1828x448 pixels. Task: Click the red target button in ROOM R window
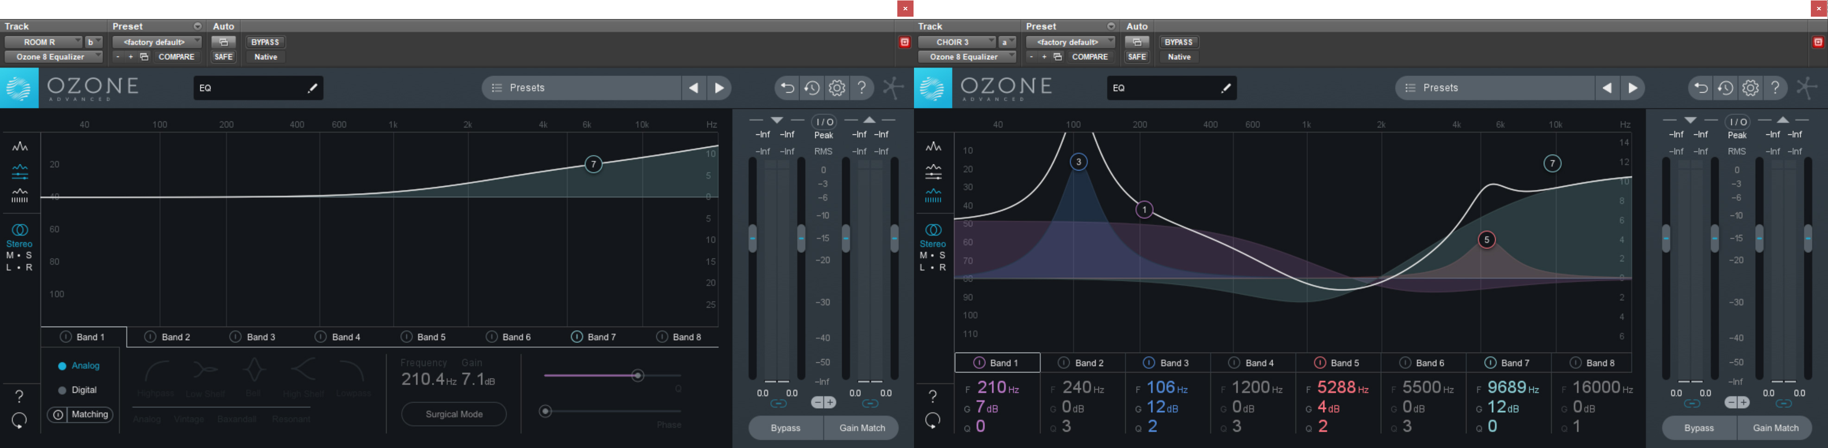(x=905, y=43)
